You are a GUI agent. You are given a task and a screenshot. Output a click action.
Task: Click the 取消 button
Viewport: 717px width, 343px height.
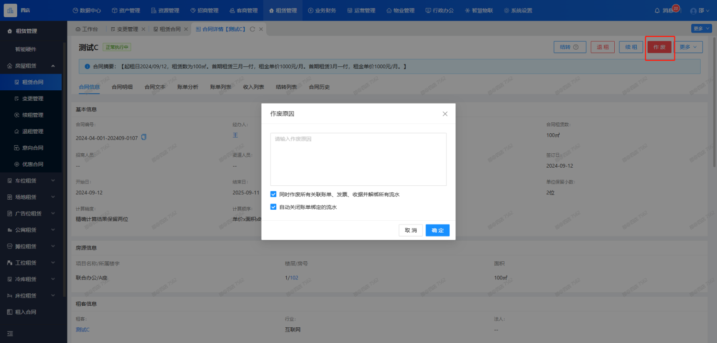tap(411, 230)
